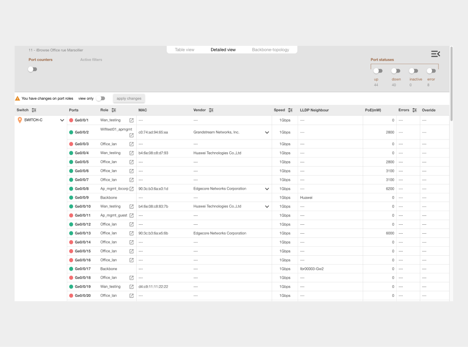Screen dimensions: 468x347
Task: Toggle the up port status filter
Action: (378, 71)
